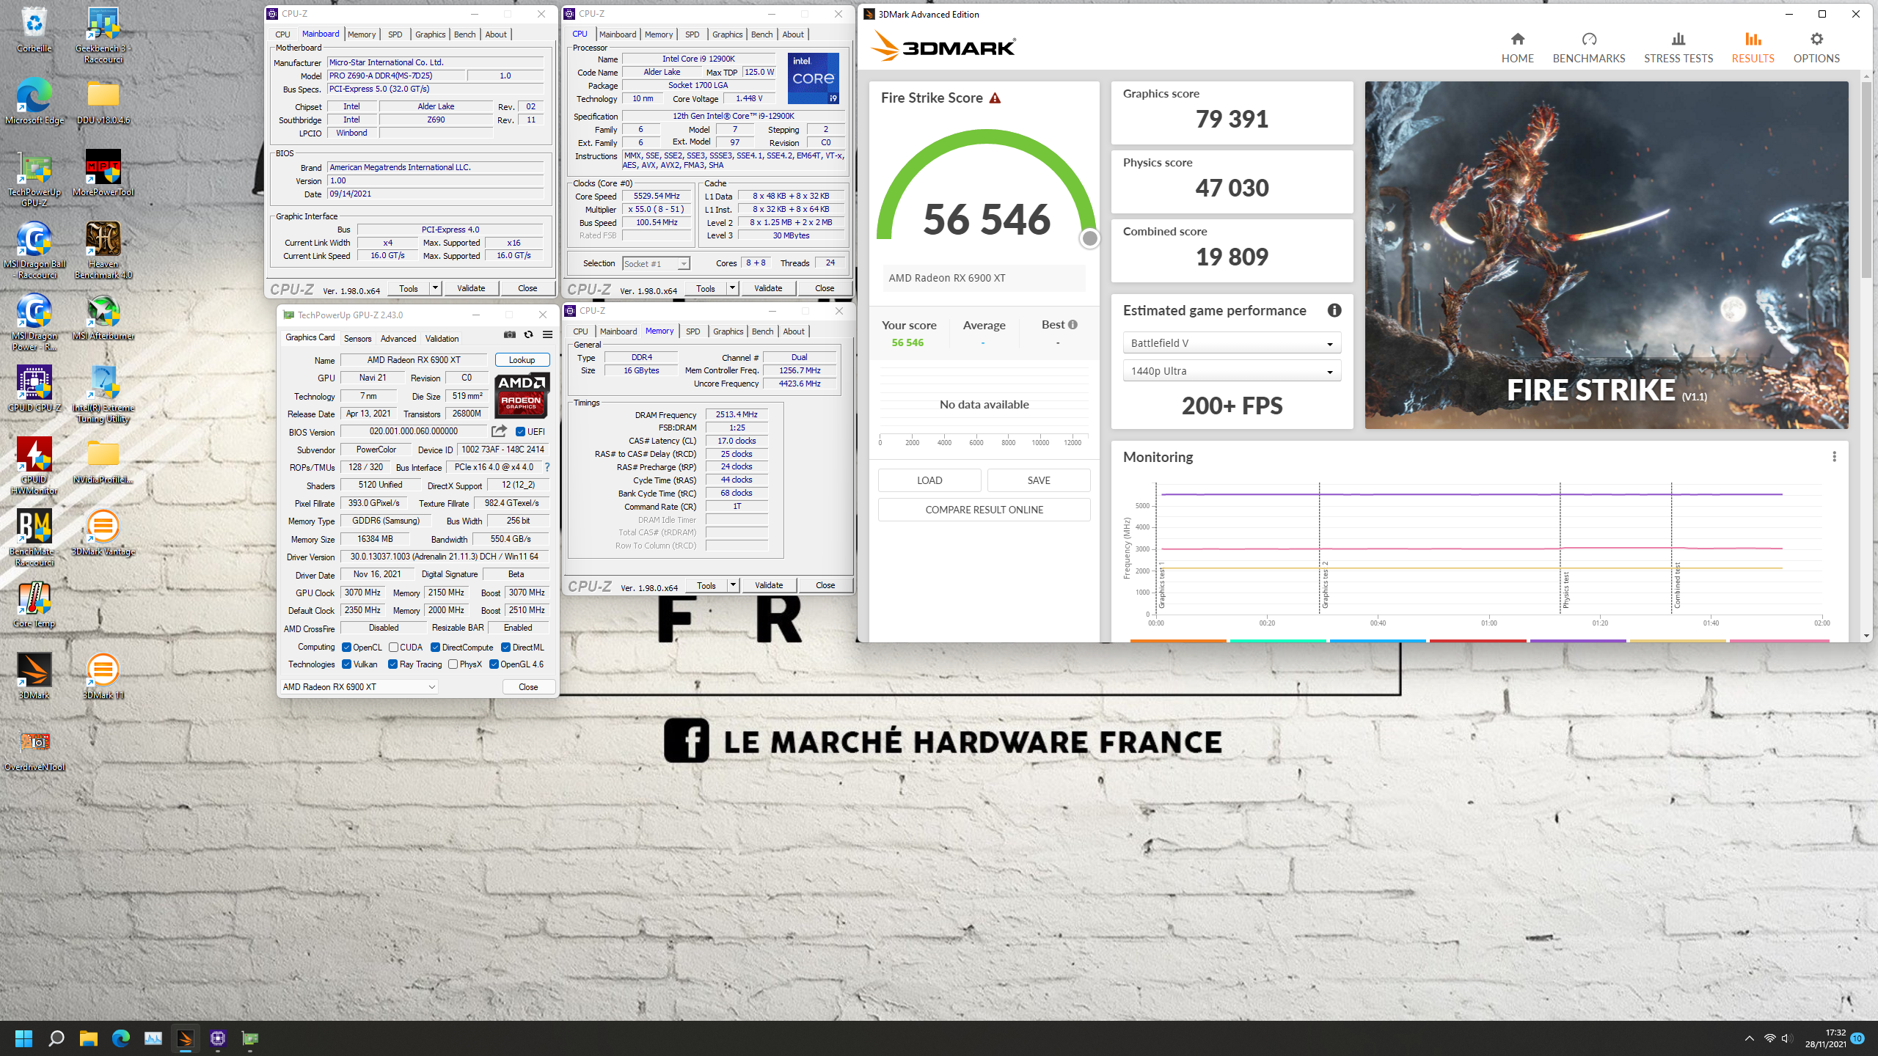Toggle the PhysX checkbox in GPU-Z
Image resolution: width=1878 pixels, height=1056 pixels.
coord(453,664)
